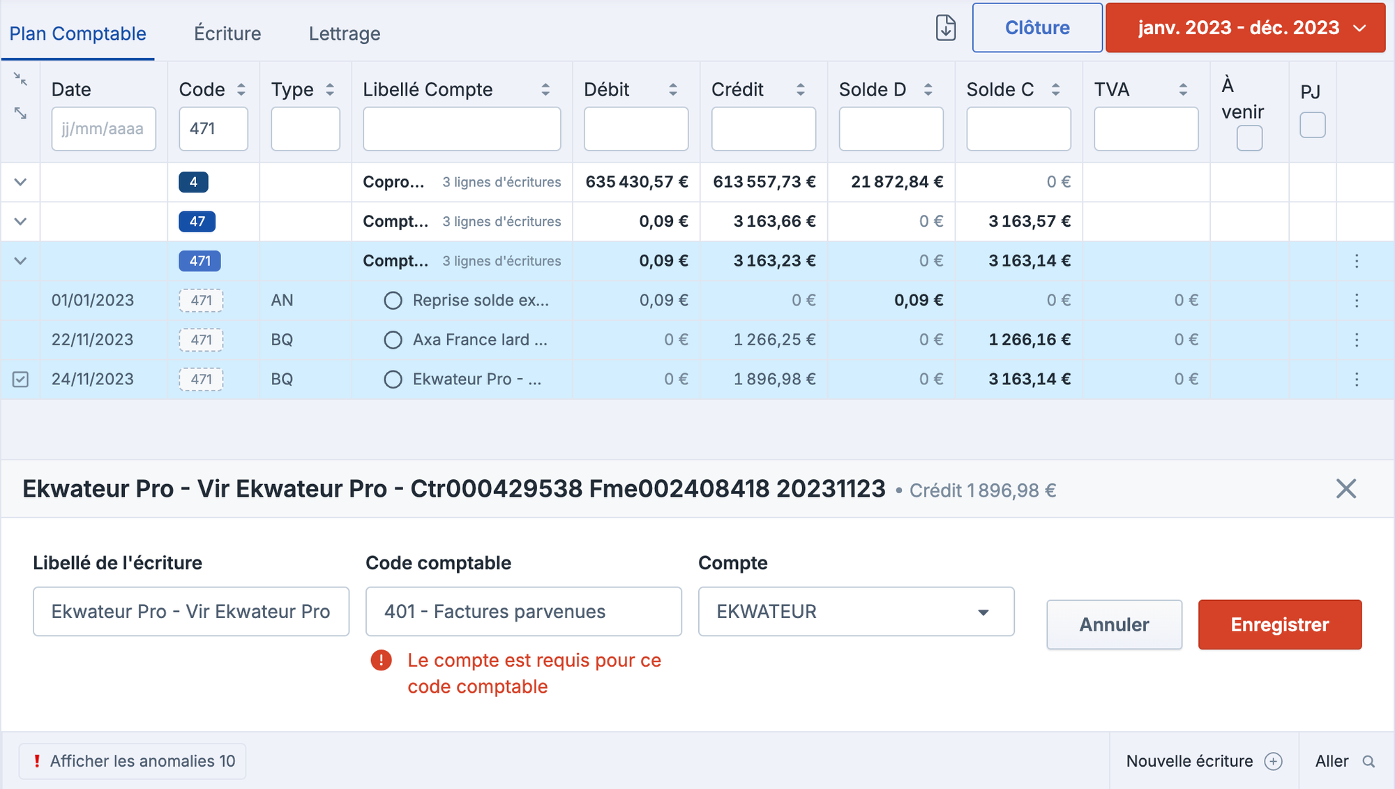Sort by Débit column

[673, 89]
